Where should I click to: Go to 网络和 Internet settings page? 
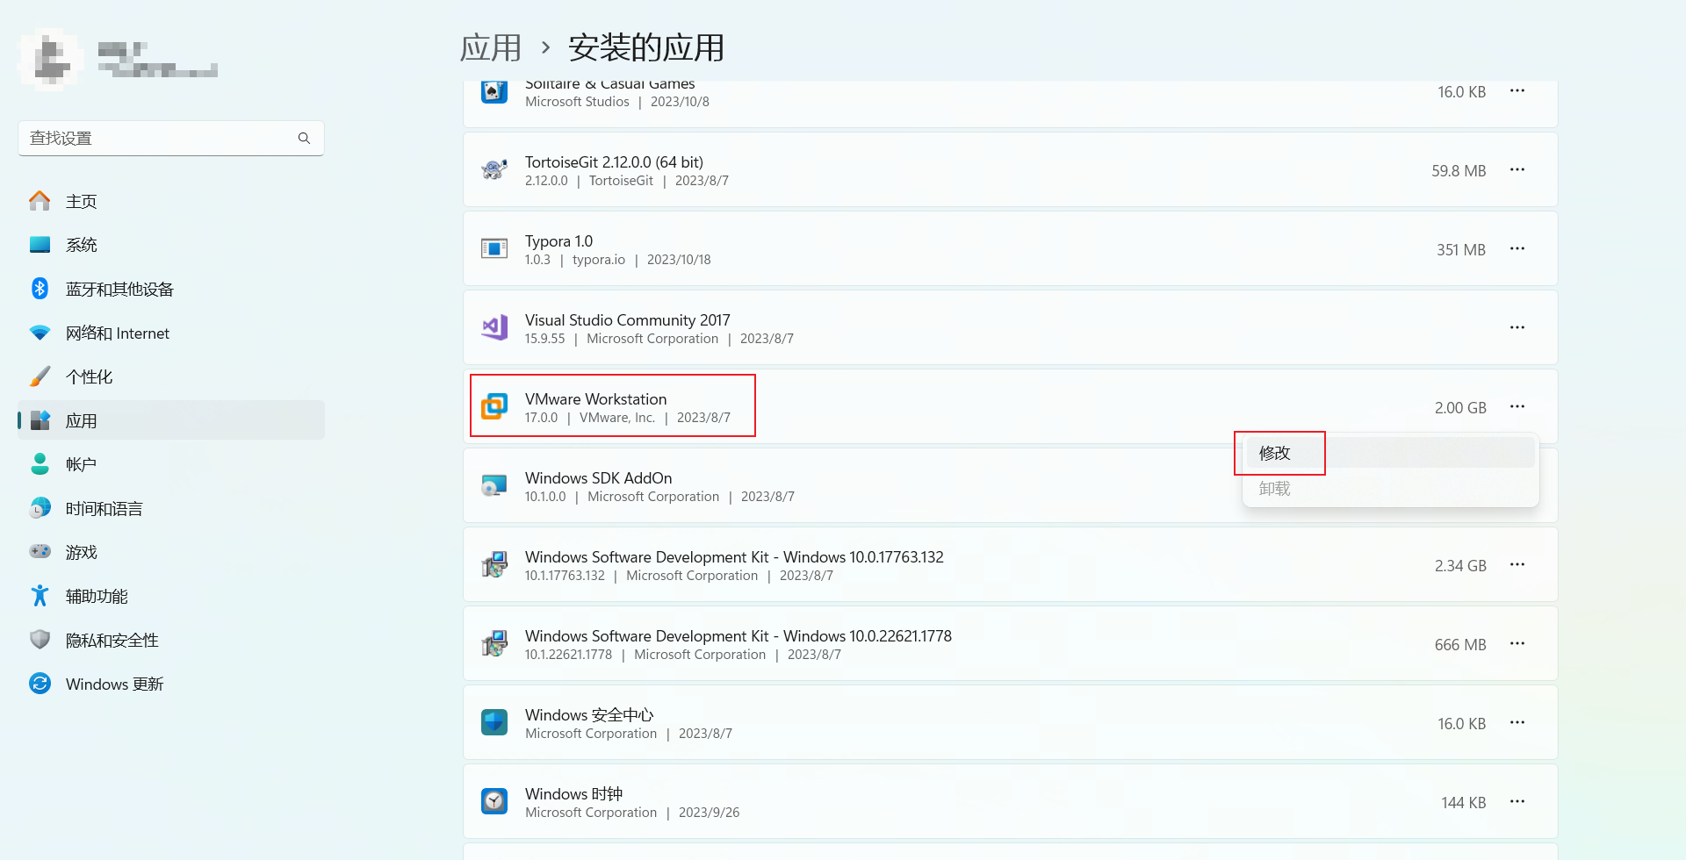(171, 333)
